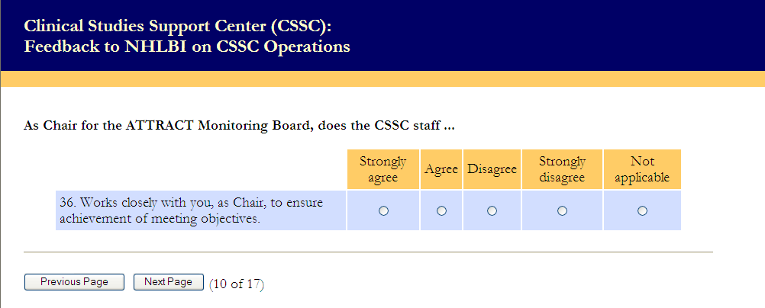Screen dimensions: 765x308
Task: Click the "Disagree" column header cell
Action: point(492,169)
